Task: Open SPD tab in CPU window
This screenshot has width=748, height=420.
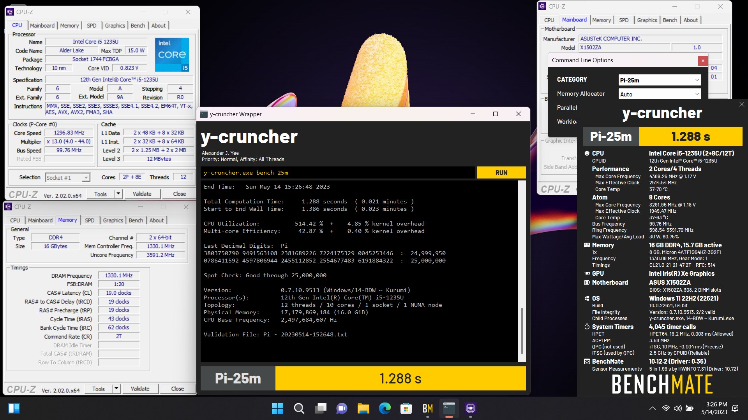Action: [92, 25]
